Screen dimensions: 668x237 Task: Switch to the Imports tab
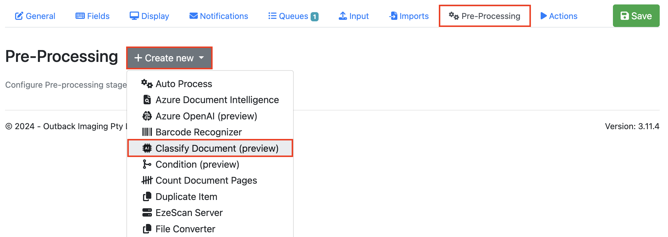409,16
